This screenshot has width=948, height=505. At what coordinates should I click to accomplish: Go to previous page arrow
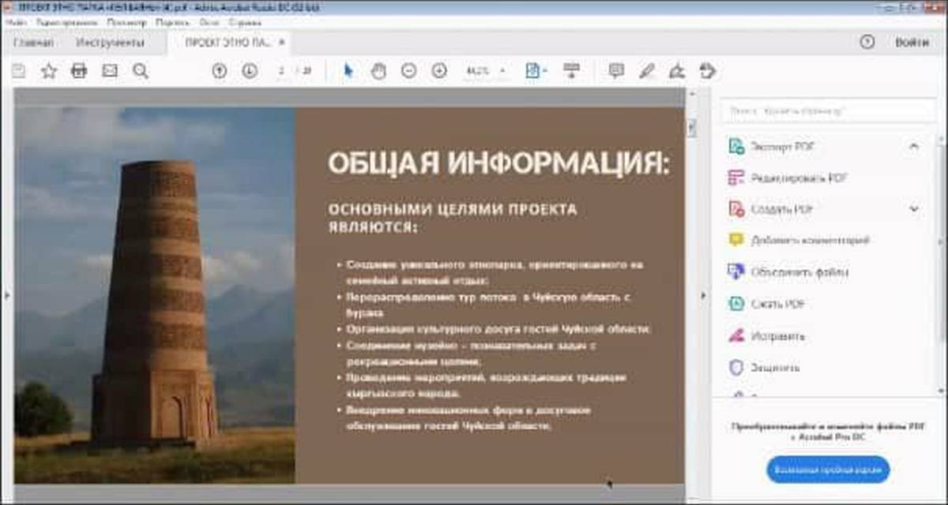pyautogui.click(x=220, y=71)
